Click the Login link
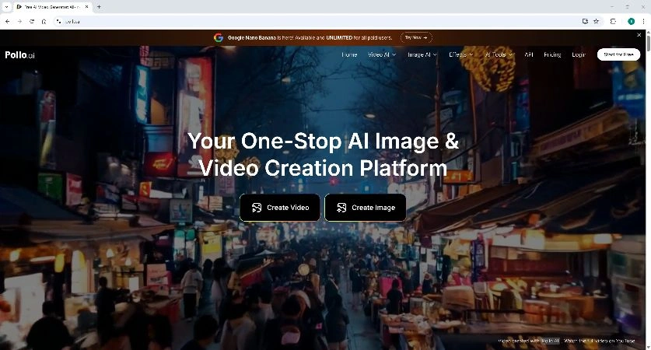 tap(579, 55)
